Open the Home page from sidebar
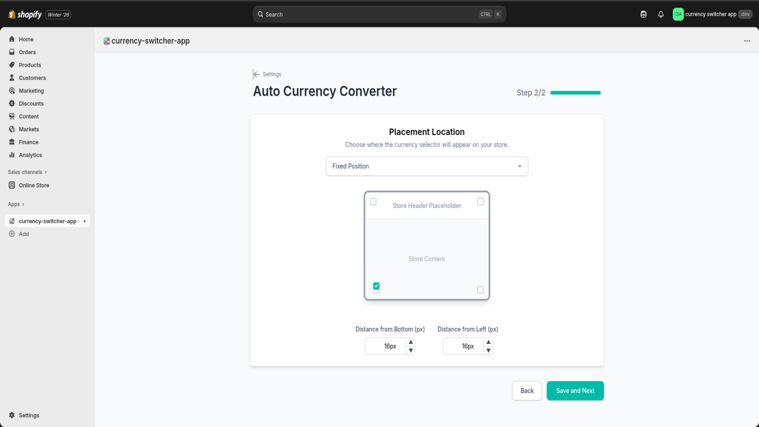This screenshot has height=427, width=759. [x=26, y=39]
